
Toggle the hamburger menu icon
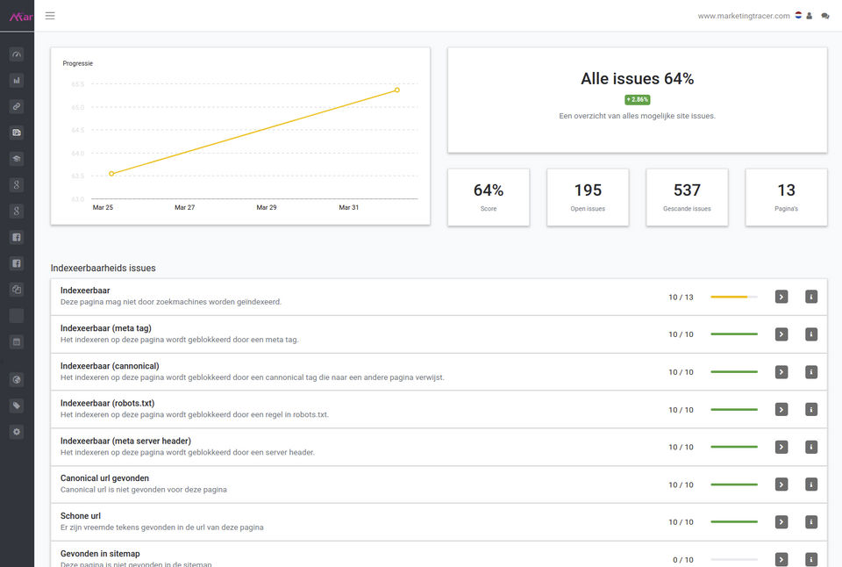[x=50, y=16]
